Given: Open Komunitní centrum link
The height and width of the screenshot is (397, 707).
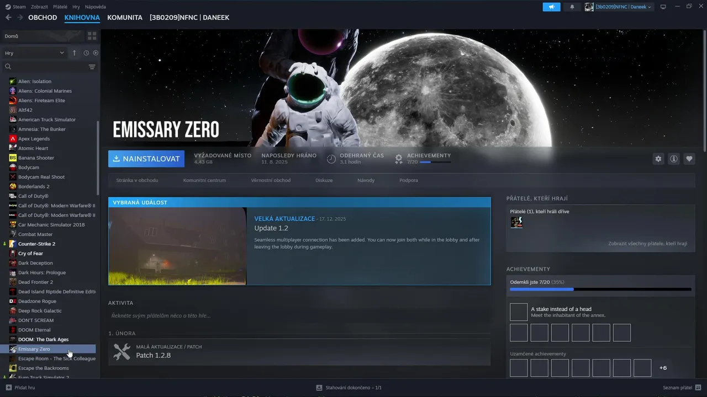Looking at the screenshot, I should pos(204,180).
